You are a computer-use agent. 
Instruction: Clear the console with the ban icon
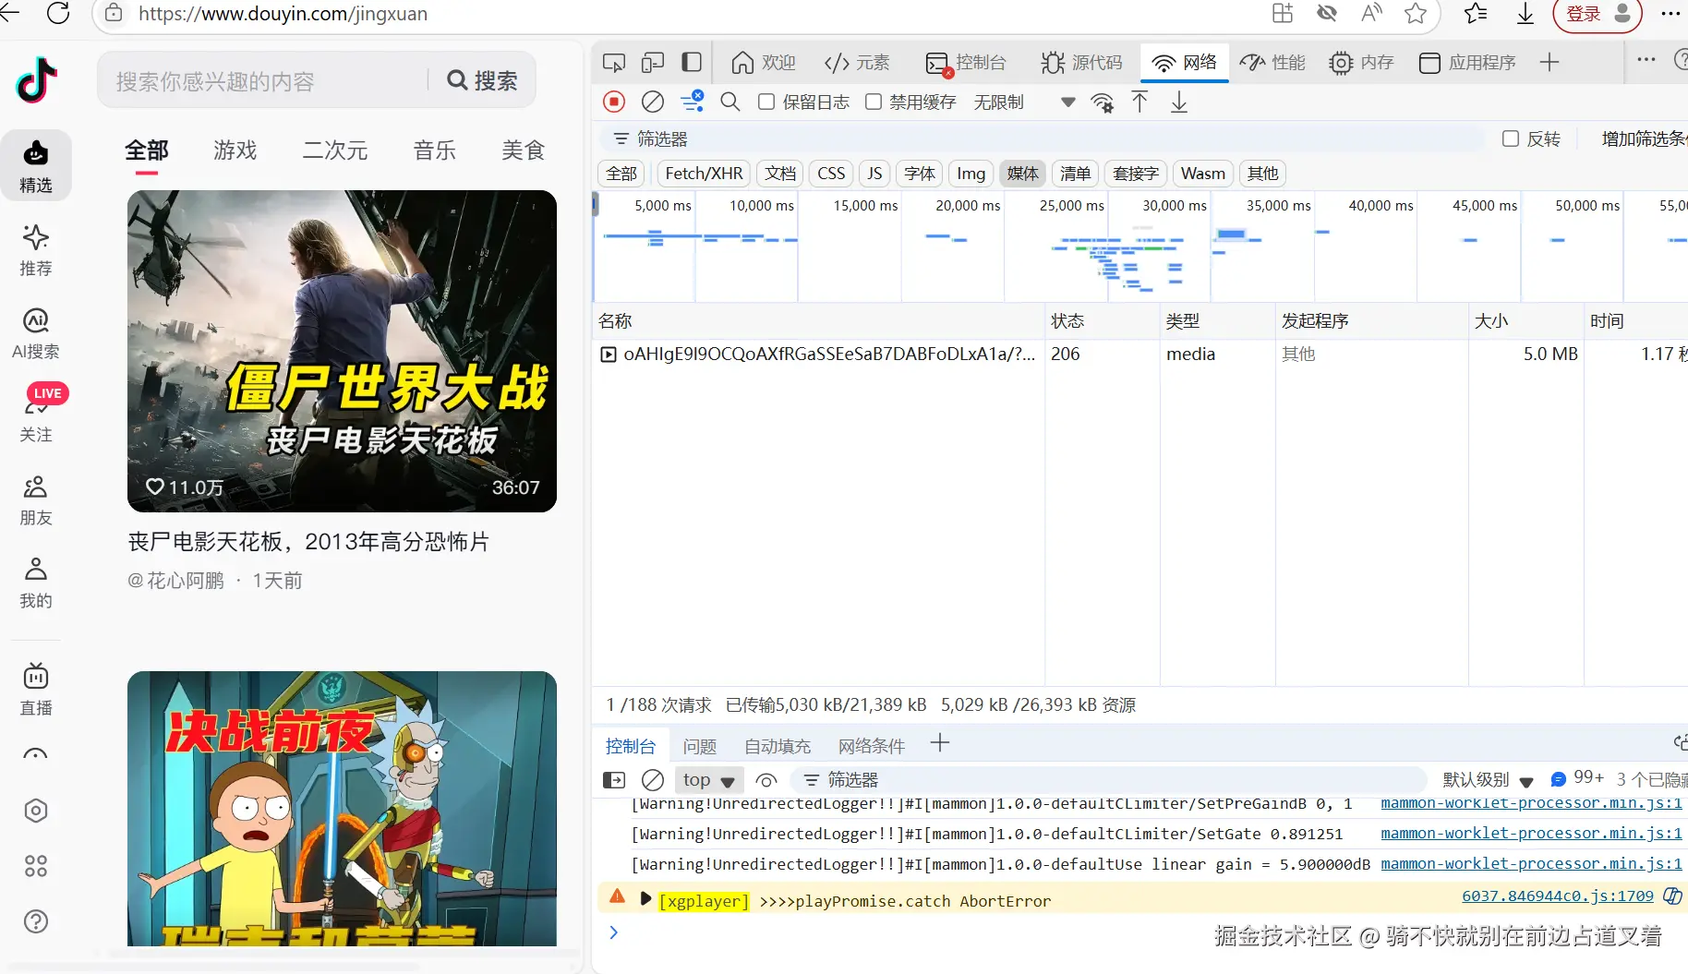[653, 780]
